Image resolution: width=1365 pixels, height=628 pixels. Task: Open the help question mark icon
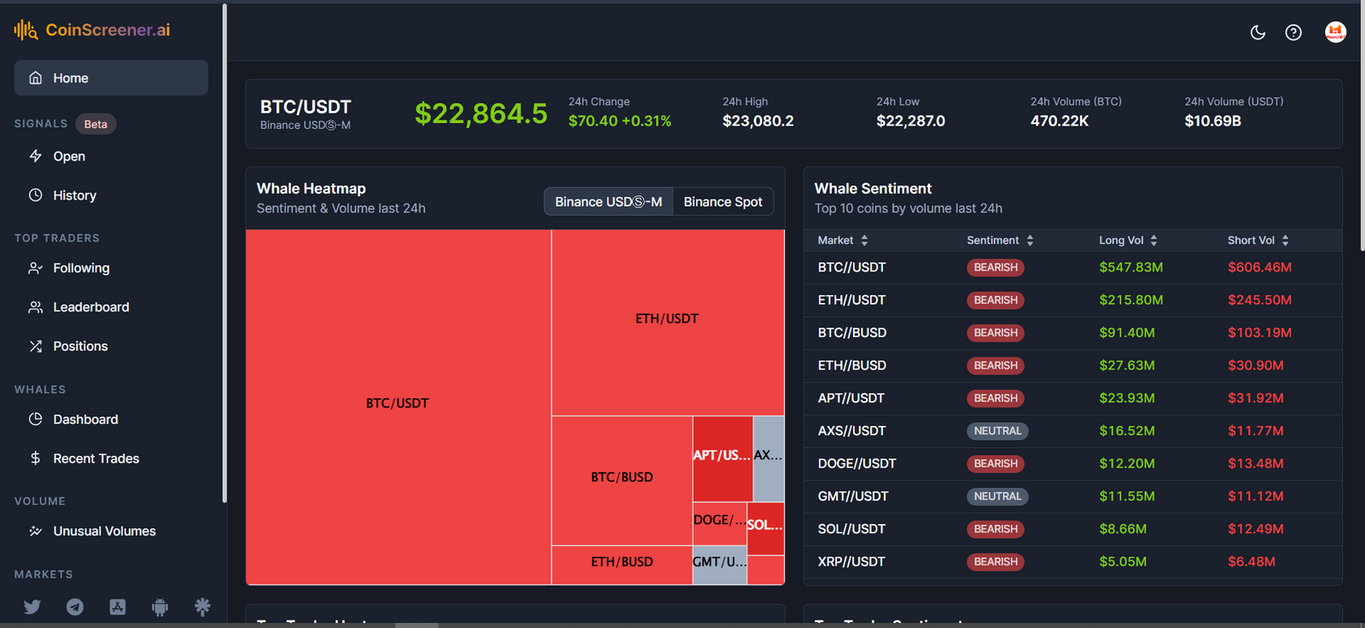click(1293, 32)
